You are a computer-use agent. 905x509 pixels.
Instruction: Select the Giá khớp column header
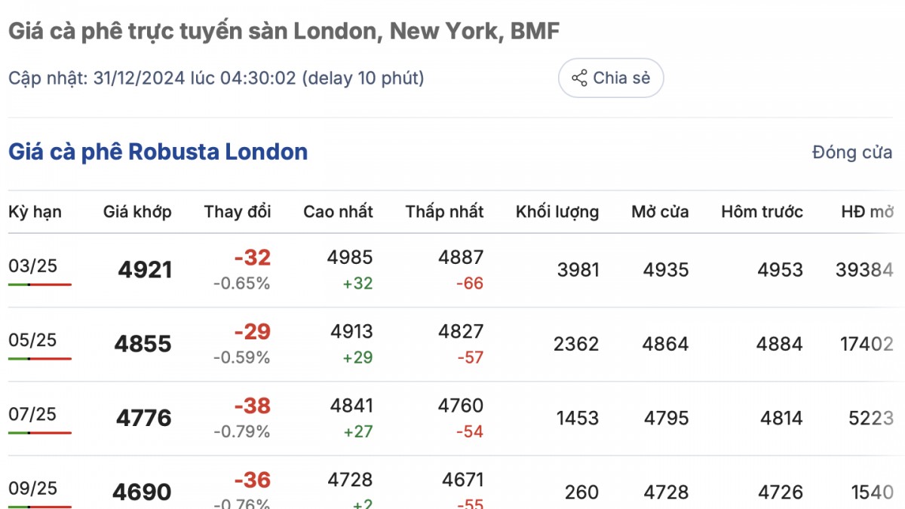tap(137, 212)
